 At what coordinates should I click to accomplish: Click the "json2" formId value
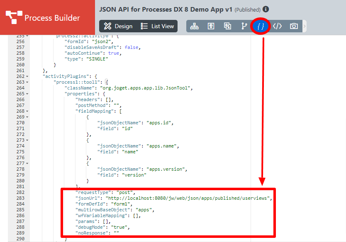[x=102, y=41]
